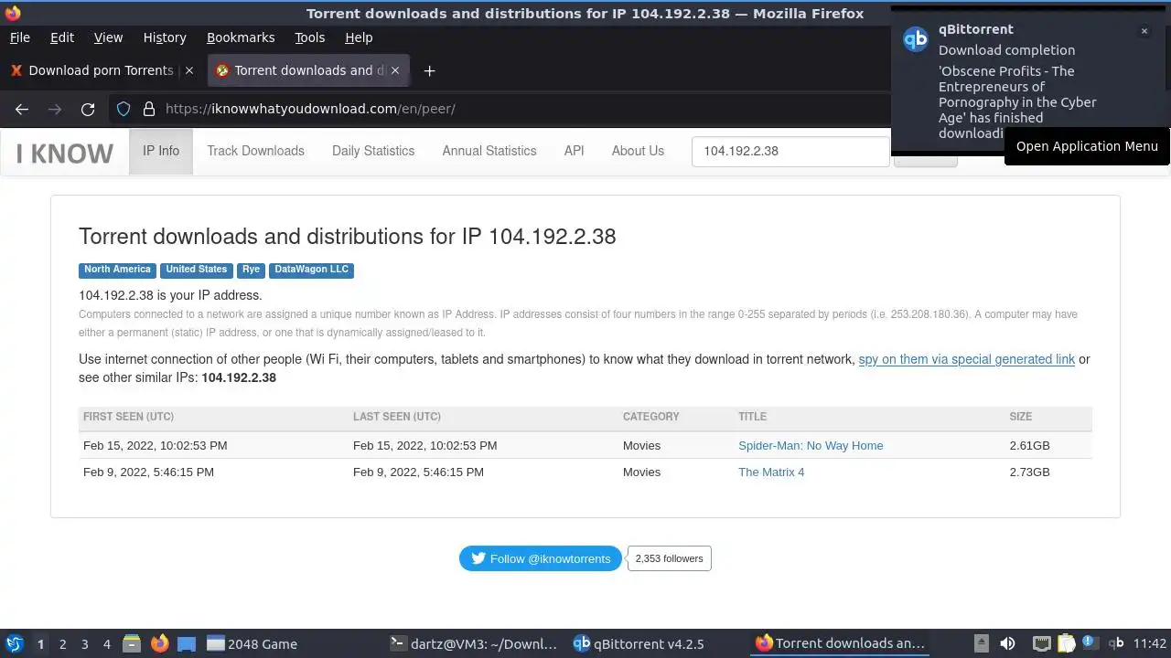Click the blue notification tray icon

(1090, 642)
